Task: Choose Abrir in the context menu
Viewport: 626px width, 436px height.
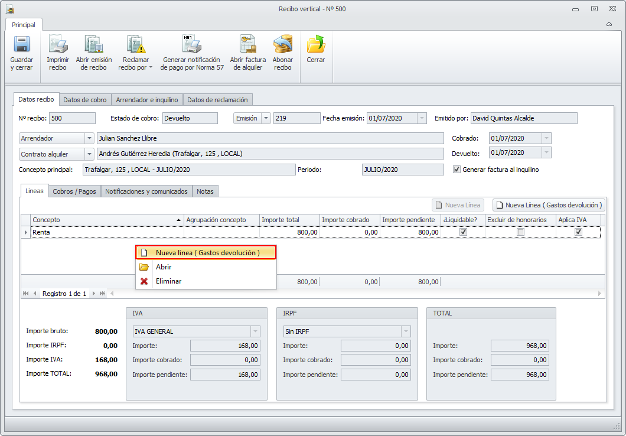Action: click(x=164, y=267)
